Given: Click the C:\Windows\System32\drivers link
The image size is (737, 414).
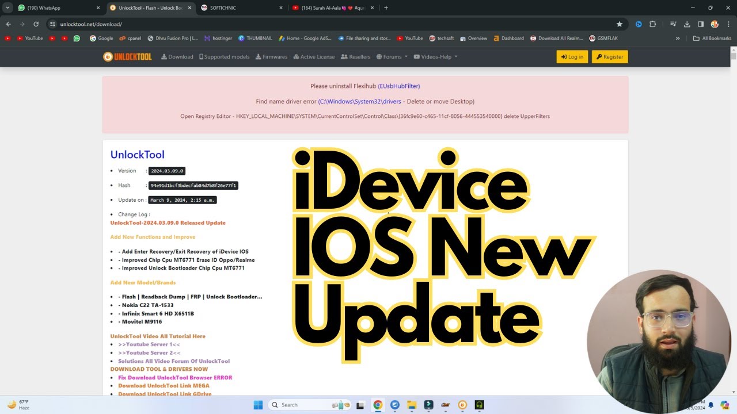Looking at the screenshot, I should click(x=360, y=101).
